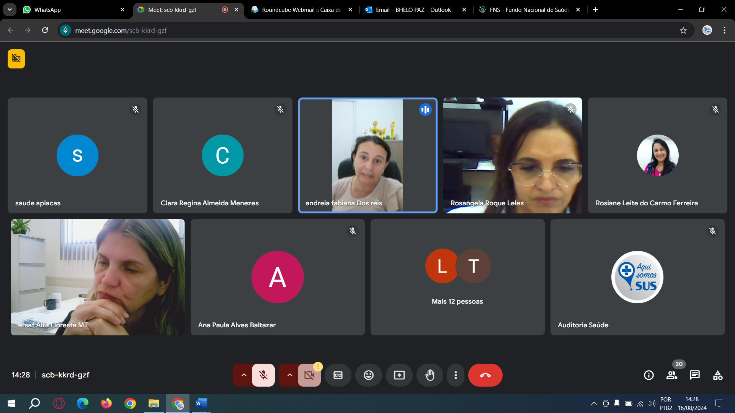This screenshot has height=413, width=735.
Task: Toggle closed captions
Action: (x=338, y=375)
